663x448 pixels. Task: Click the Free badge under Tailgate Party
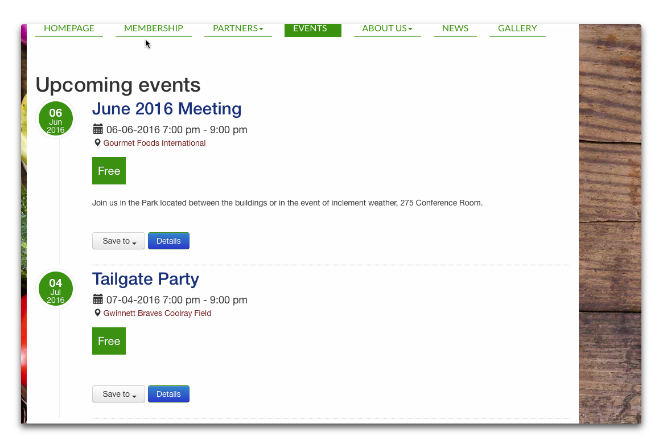pos(109,341)
